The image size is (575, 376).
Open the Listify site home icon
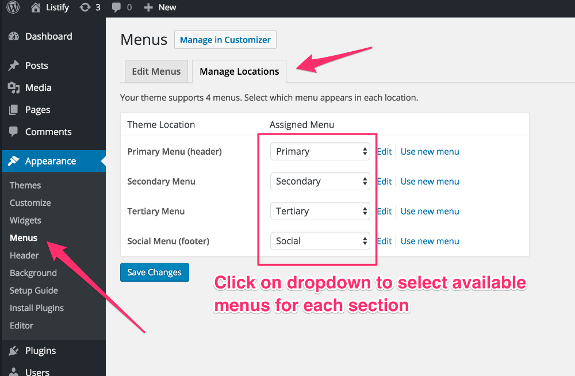tap(36, 7)
